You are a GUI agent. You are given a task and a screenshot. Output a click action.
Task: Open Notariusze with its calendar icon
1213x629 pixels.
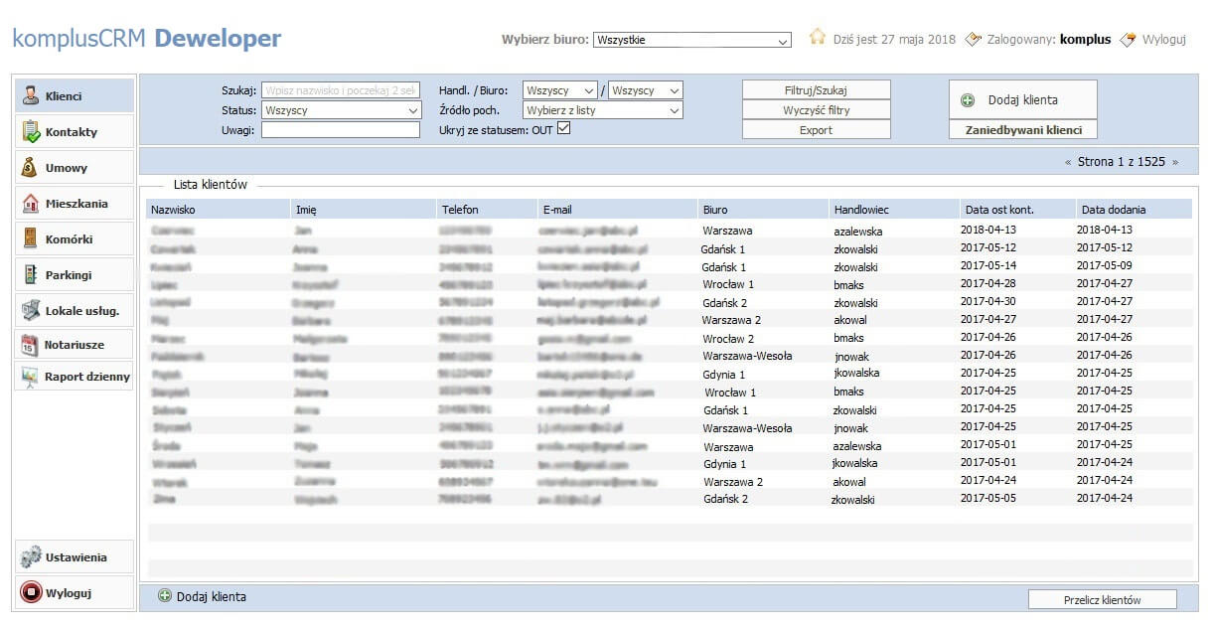tap(31, 345)
